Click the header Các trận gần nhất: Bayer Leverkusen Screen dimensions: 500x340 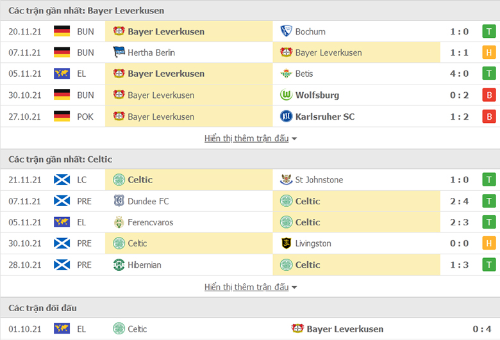[x=86, y=10]
